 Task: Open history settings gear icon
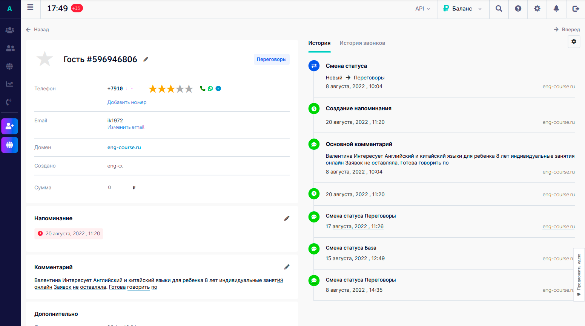click(x=574, y=42)
